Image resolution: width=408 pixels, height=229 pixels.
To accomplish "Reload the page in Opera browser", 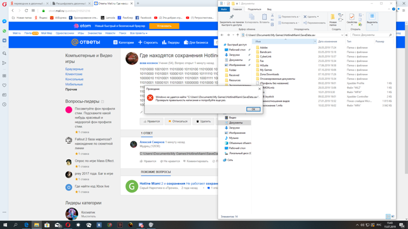I will tap(27, 11).
